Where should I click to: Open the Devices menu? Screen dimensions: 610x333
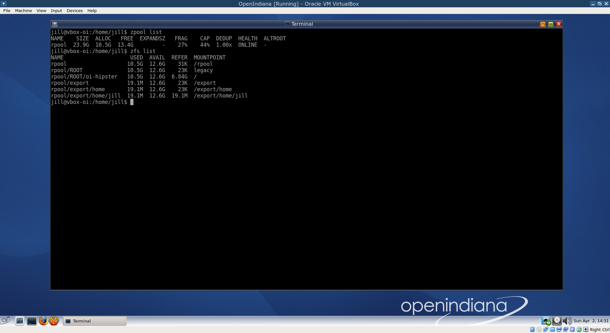[x=75, y=10]
